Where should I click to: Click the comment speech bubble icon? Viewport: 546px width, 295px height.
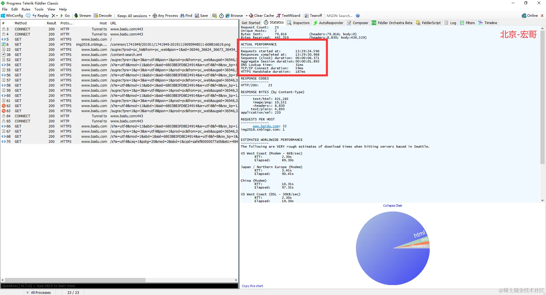(28, 16)
